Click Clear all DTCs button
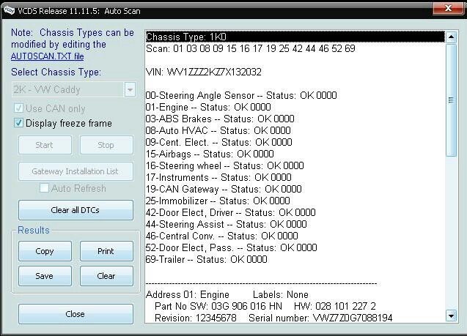The image size is (467, 336). [76, 210]
